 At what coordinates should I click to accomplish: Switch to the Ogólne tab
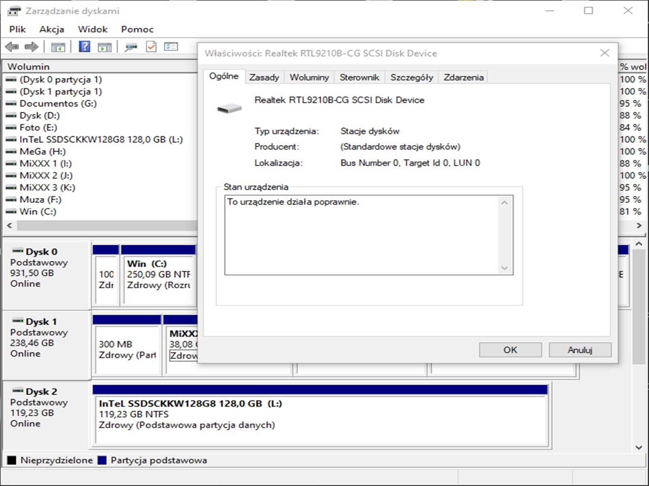(224, 76)
